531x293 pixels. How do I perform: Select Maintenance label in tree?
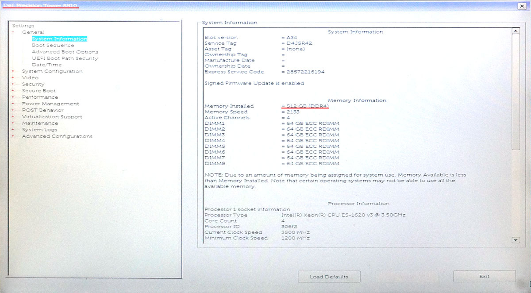[x=40, y=123]
